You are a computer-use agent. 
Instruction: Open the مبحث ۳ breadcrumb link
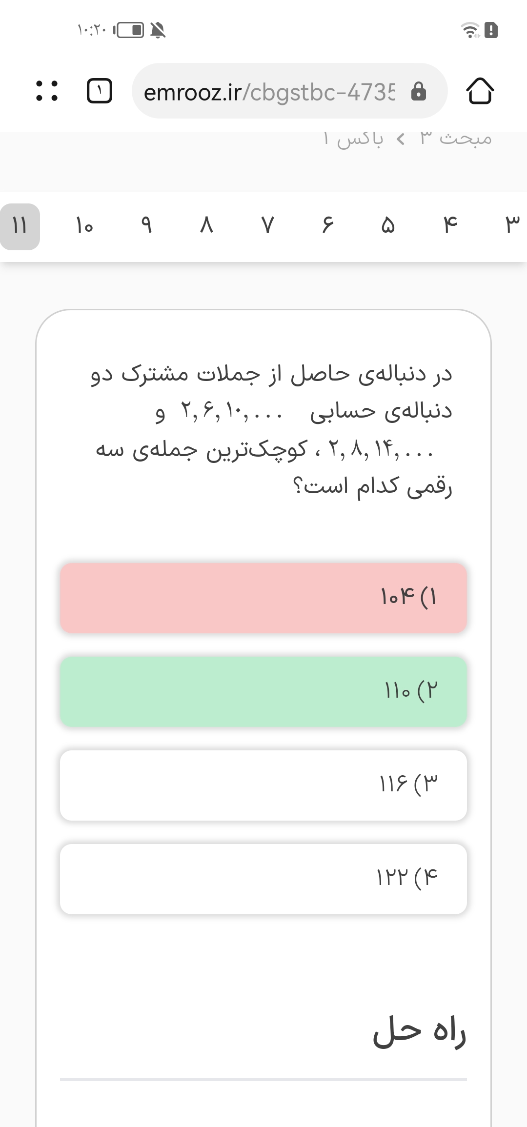(455, 139)
